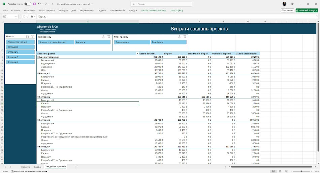Select Завершення in Стан проєкту slicer
This screenshot has height=173, width=320.
[x=132, y=42]
